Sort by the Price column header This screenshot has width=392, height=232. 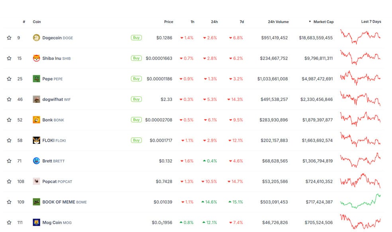(x=169, y=22)
